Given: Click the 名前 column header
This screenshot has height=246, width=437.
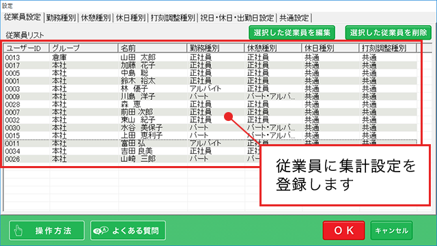Looking at the screenshot, I should [152, 48].
